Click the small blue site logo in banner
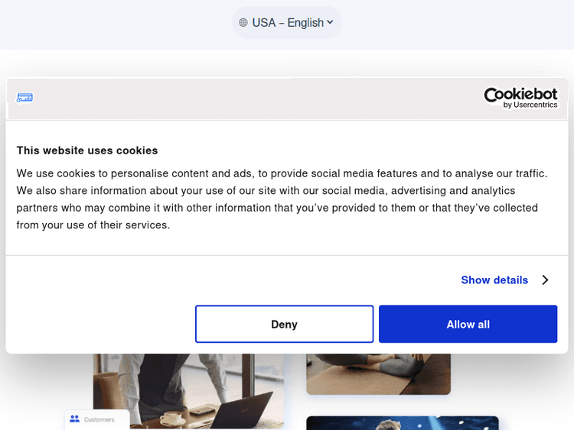The height and width of the screenshot is (430, 574). pyautogui.click(x=24, y=98)
